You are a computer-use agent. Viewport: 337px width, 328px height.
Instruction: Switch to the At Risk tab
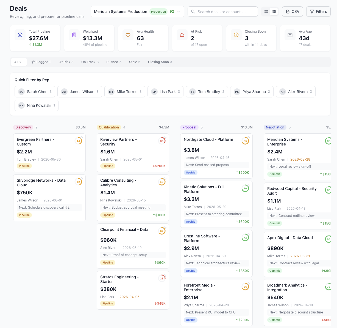pos(66,62)
